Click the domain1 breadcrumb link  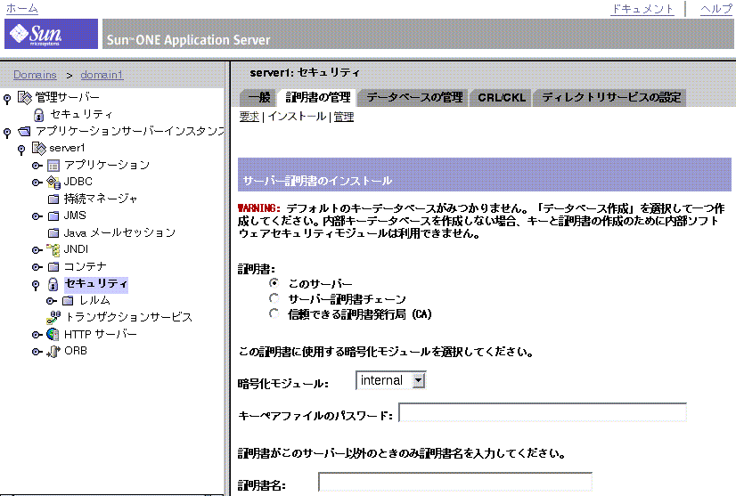tap(102, 75)
